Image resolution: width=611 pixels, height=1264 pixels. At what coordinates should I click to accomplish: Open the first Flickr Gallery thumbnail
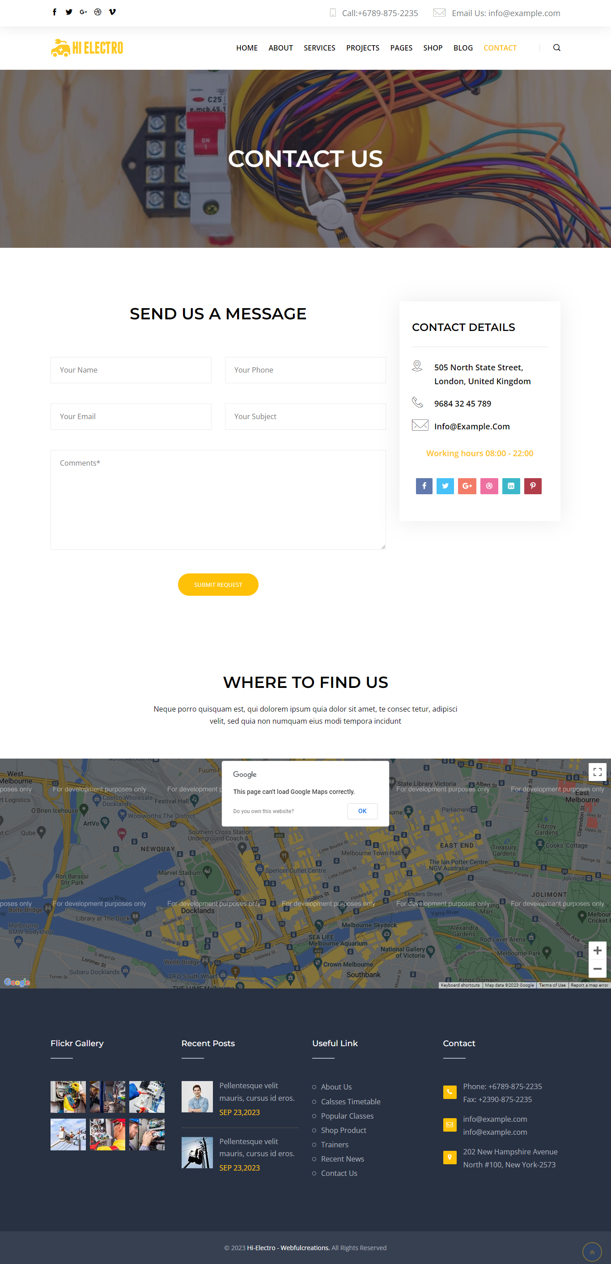68,1097
